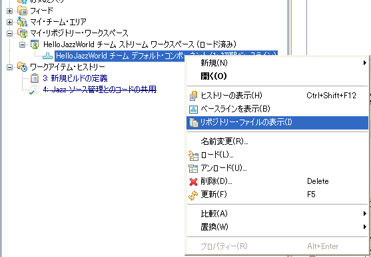Click the component icon beside デフォルト・コンポーネント

pos(47,56)
